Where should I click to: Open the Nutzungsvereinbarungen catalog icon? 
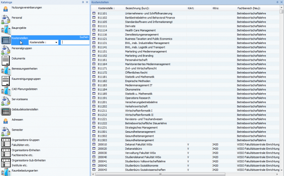tap(6, 9)
